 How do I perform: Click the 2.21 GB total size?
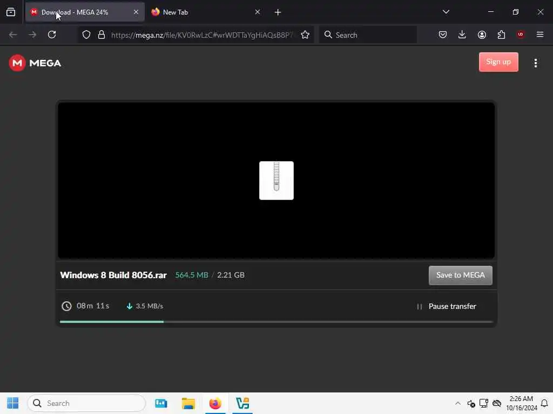coord(231,275)
